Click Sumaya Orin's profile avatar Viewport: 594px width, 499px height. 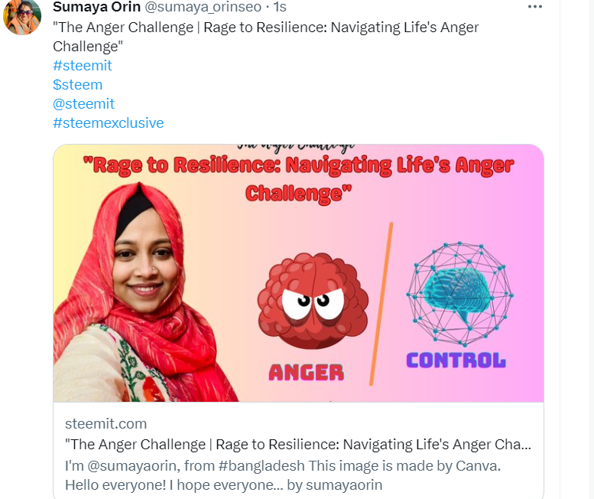coord(22,17)
